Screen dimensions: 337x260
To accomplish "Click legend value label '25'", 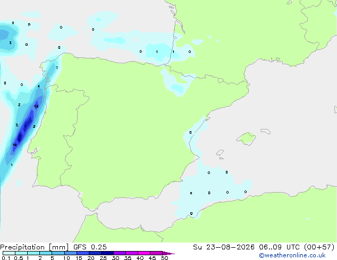I will click(x=103, y=258).
